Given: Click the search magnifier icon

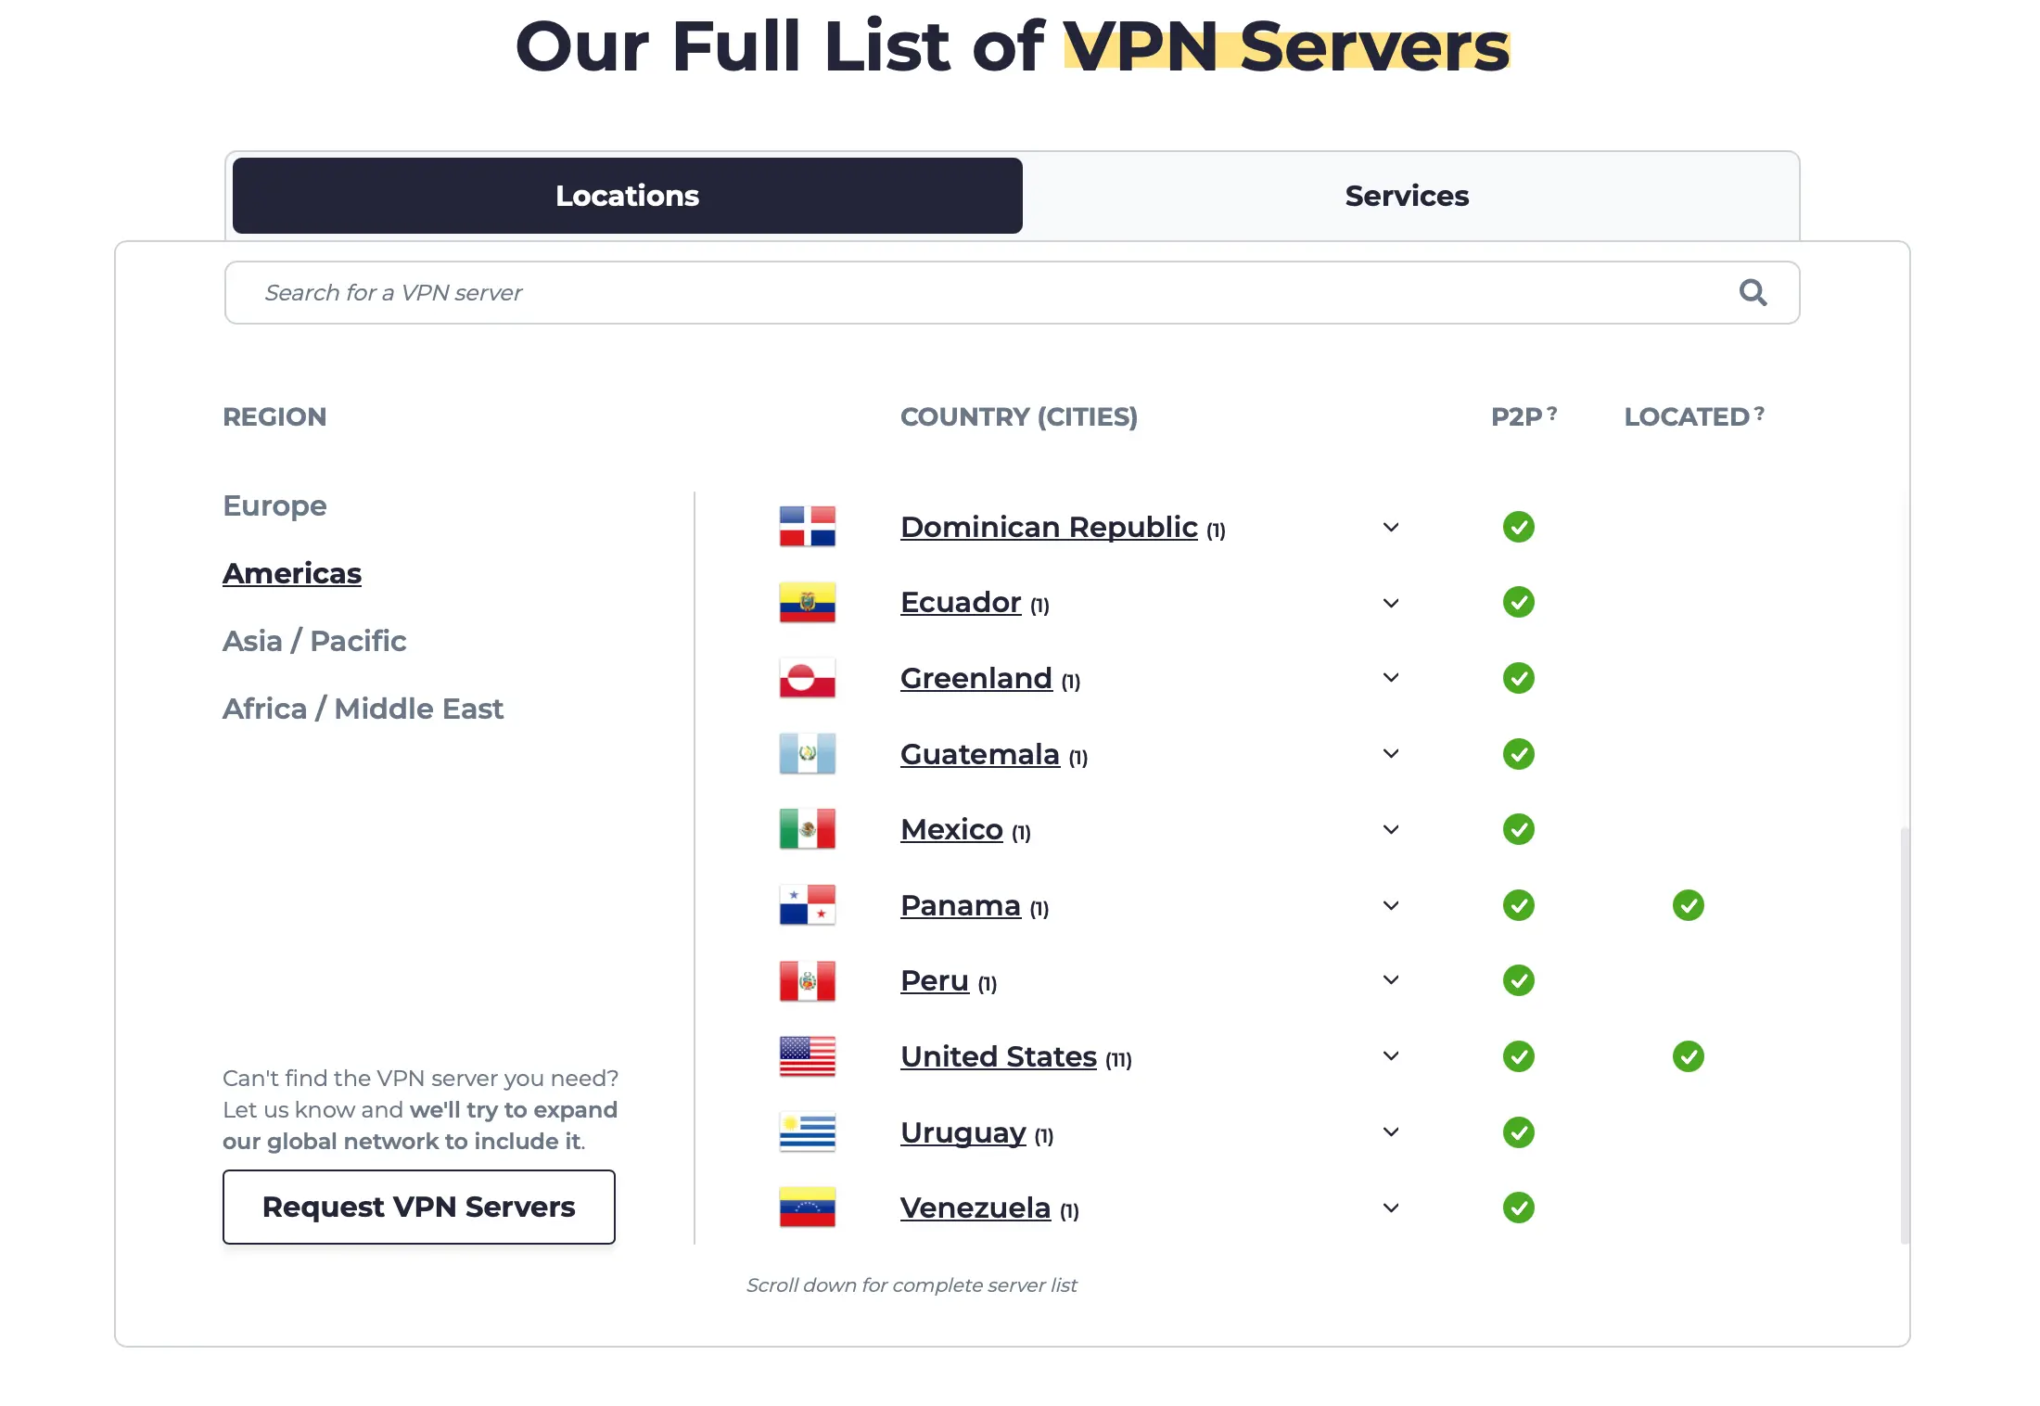Looking at the screenshot, I should [1753, 292].
